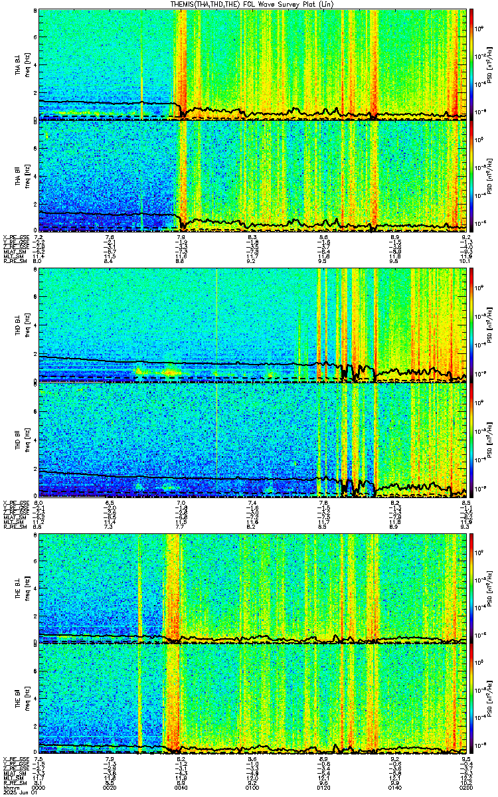
Task: Click last R_RE_SM value 10.1 under THA
Action: coord(464,262)
